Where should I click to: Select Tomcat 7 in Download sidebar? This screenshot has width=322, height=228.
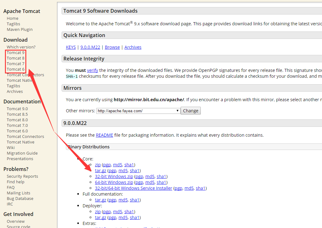click(15, 64)
